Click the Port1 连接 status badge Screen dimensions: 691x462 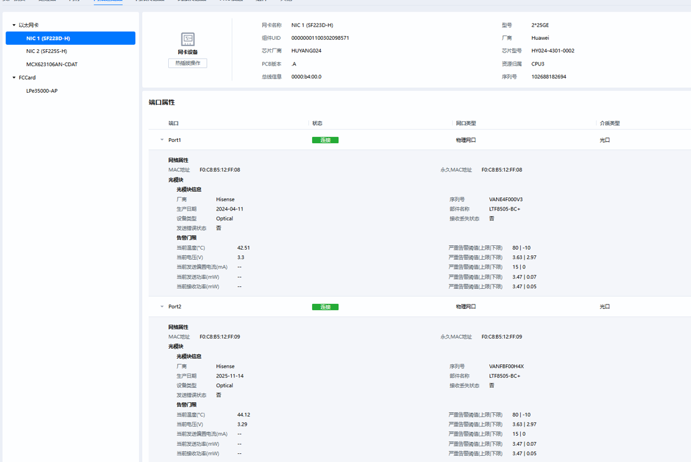click(x=325, y=140)
